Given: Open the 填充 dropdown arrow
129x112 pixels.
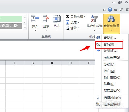Looking at the screenshot, I should pos(78,22).
